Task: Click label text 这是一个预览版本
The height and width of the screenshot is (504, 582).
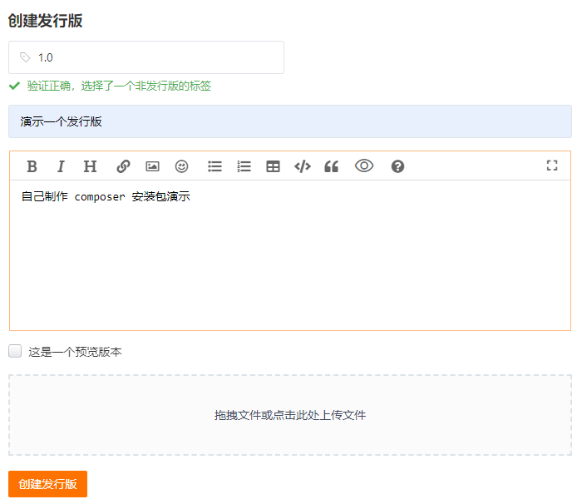Action: [x=75, y=352]
